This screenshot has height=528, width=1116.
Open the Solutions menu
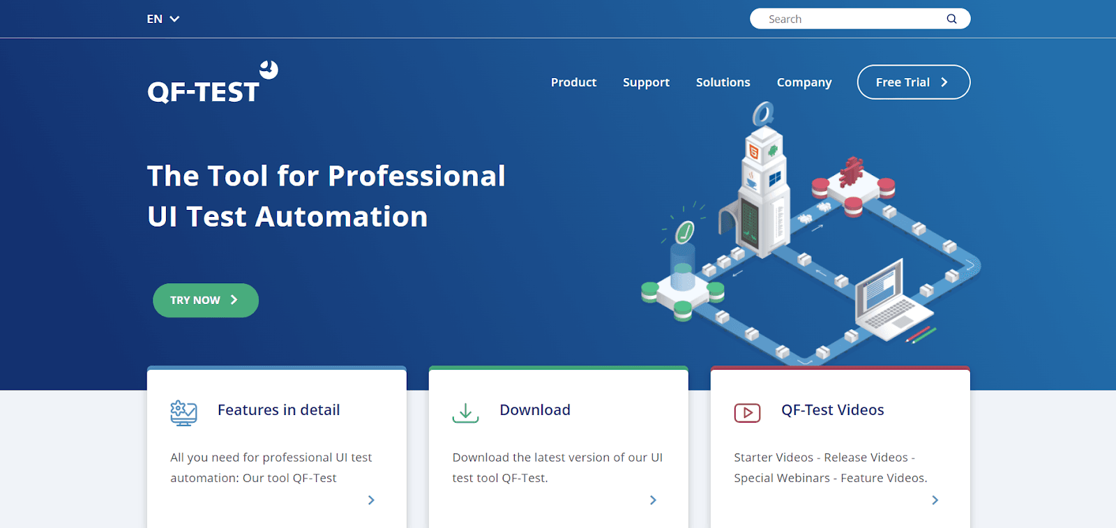[x=723, y=82]
